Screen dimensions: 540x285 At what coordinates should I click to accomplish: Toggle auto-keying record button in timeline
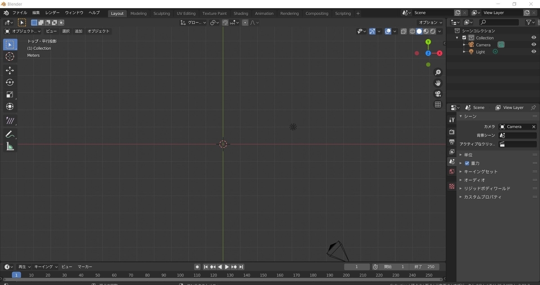(197, 267)
